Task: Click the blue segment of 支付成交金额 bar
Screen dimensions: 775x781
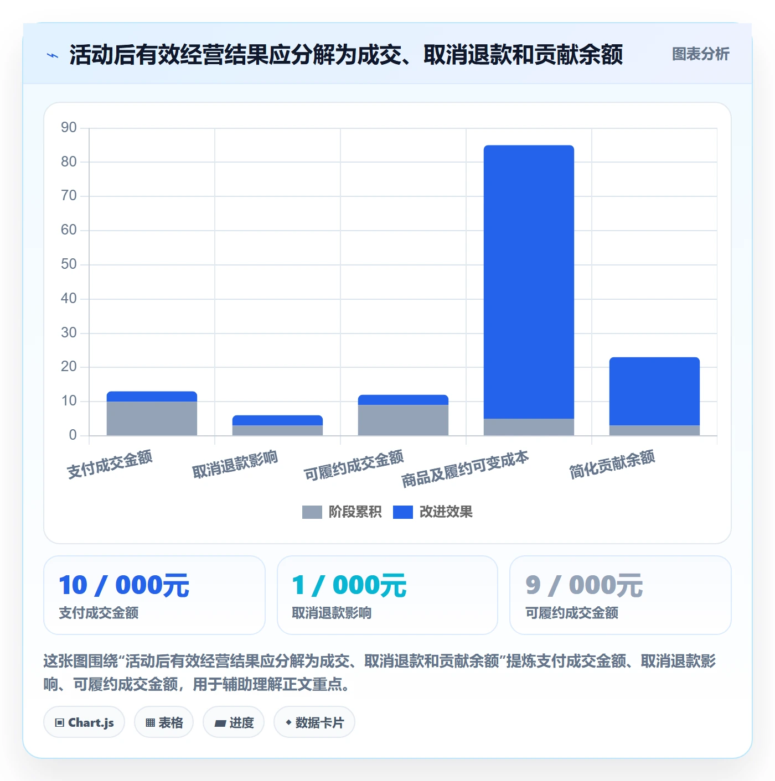Action: click(x=152, y=397)
